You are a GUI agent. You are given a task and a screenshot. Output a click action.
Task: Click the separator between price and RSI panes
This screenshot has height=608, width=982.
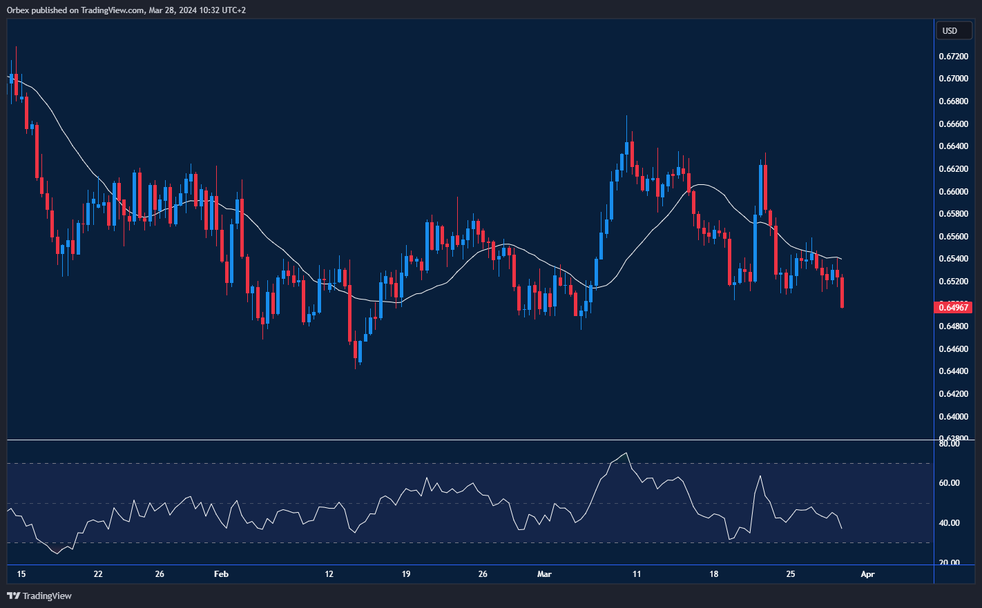(x=470, y=440)
